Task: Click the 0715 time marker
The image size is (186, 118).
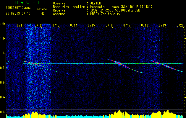Action: click(x=91, y=25)
